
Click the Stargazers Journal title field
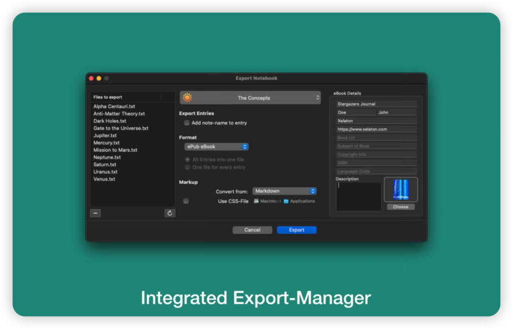click(x=376, y=103)
